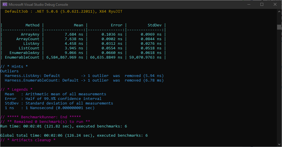Image resolution: width=282 pixels, height=147 pixels.
Task: Click the StdDev value '0.0276 ns'
Action: point(151,44)
